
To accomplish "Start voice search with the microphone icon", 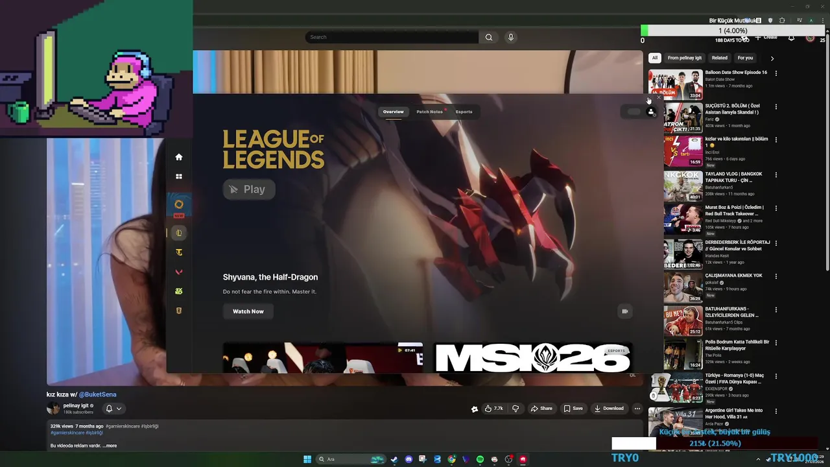I will 511,37.
